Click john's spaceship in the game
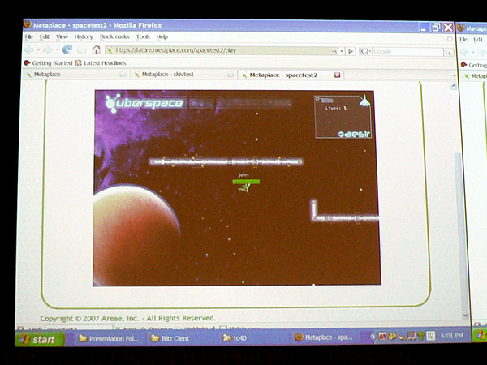This screenshot has height=365, width=487. 245,188
